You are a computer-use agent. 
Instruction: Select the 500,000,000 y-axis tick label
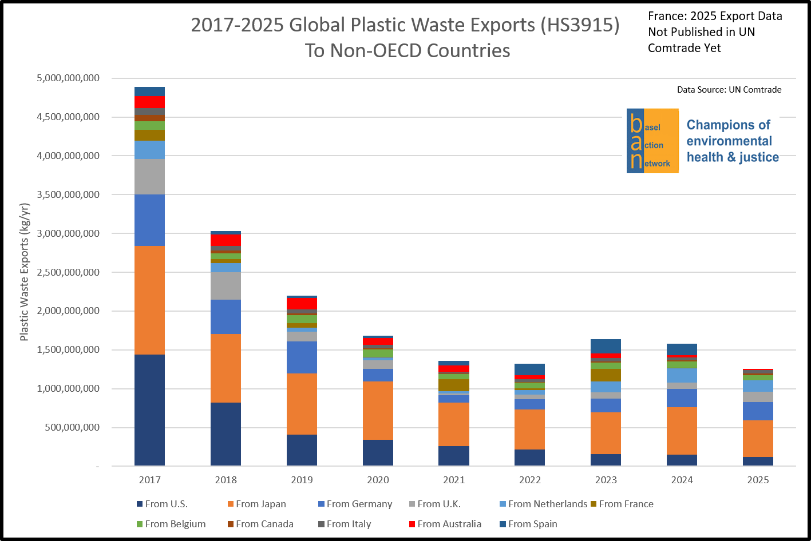coord(73,428)
